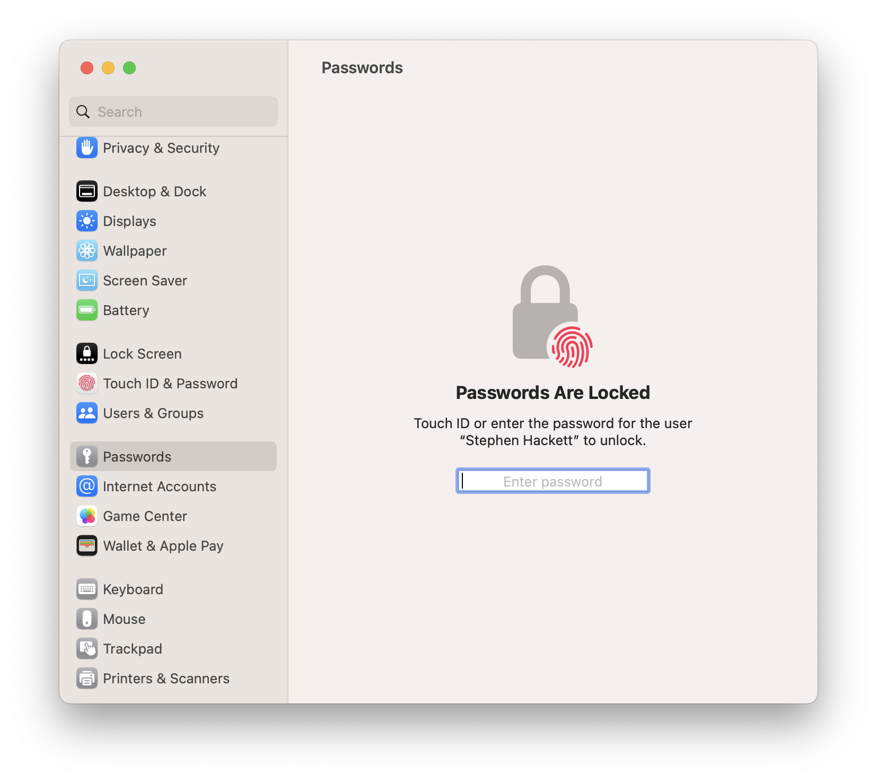Open Internet Accounts settings
The height and width of the screenshot is (782, 877).
[x=159, y=486]
